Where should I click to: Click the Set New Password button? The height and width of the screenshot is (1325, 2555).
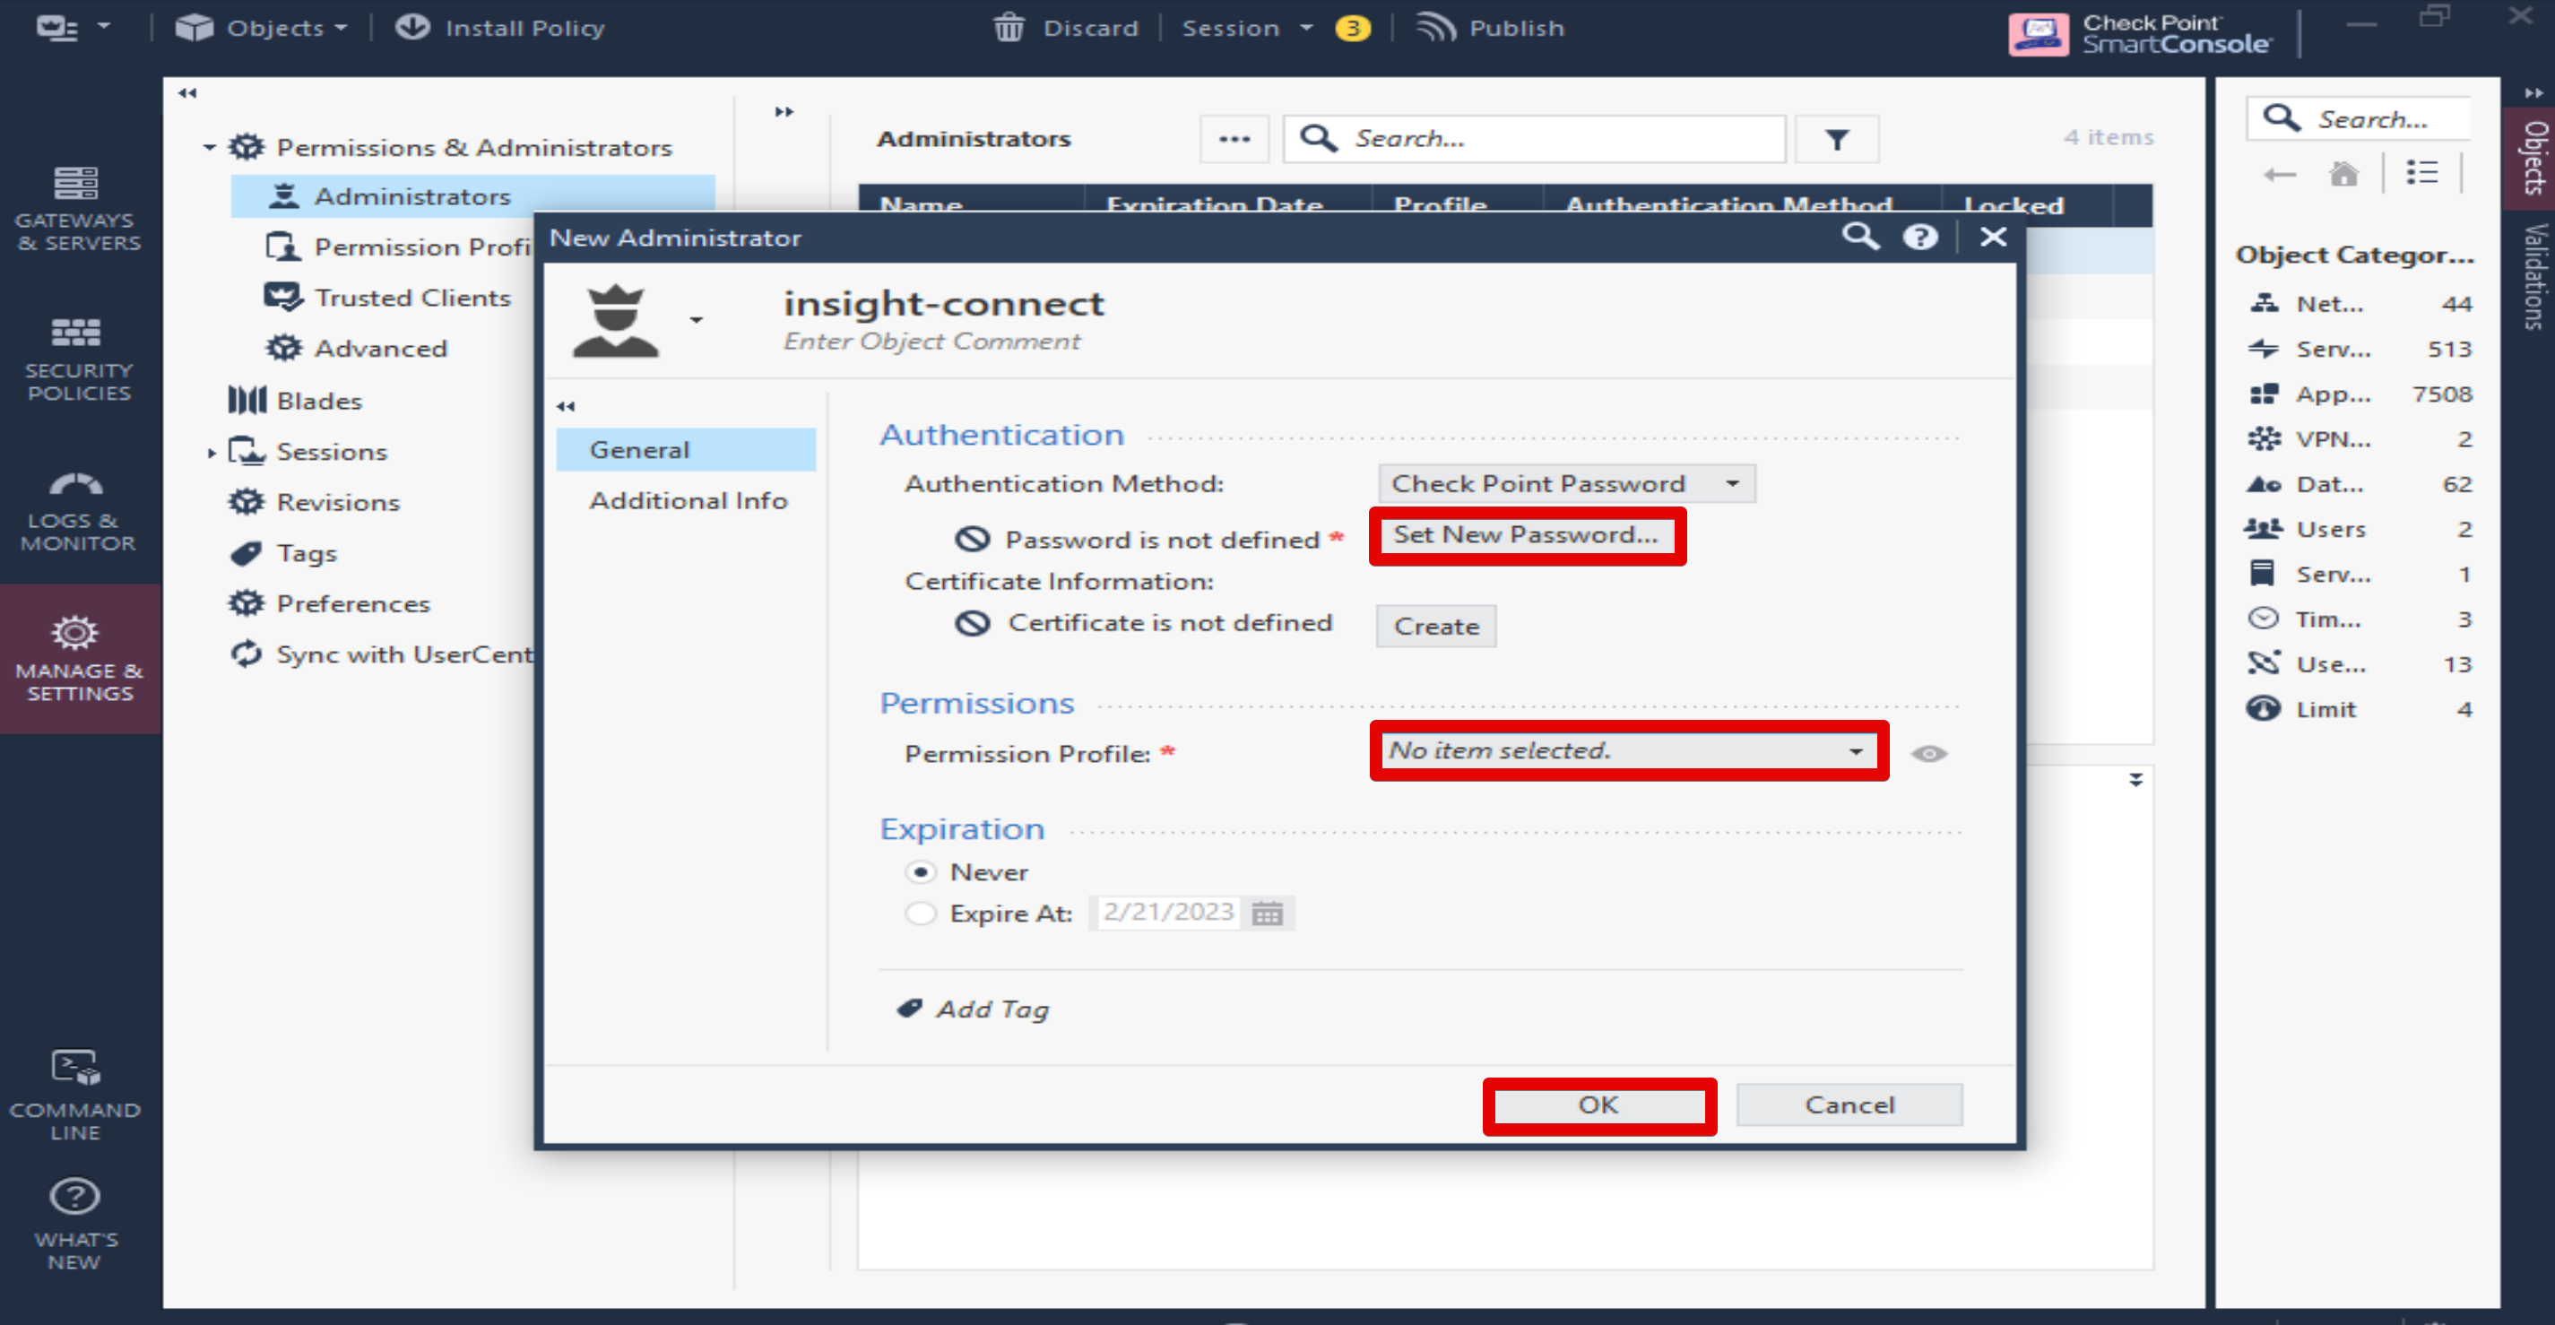point(1526,535)
